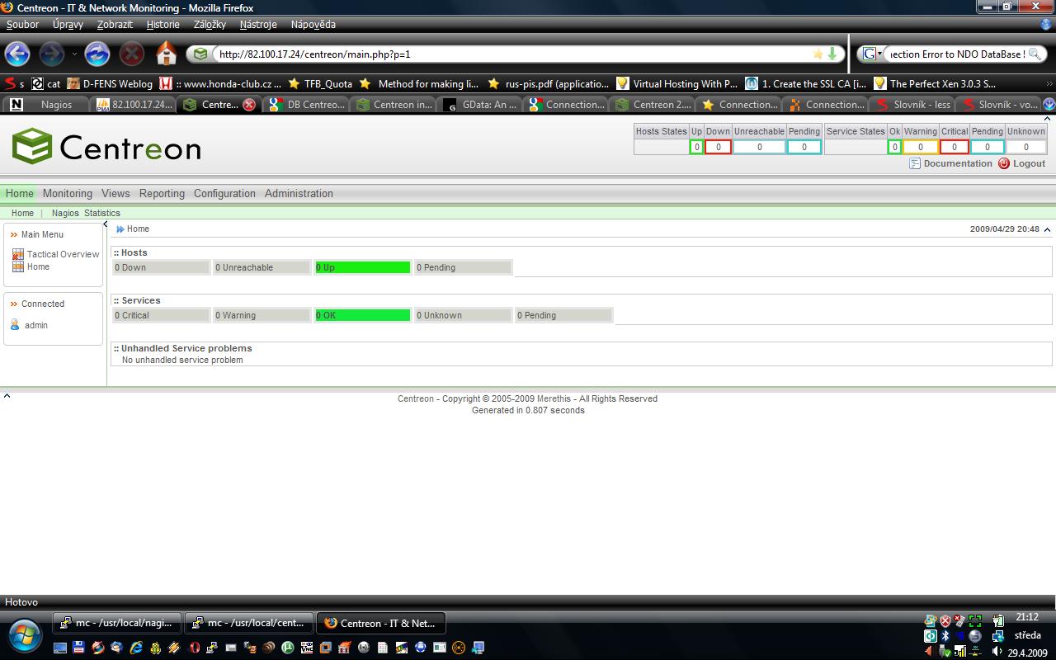Open the Administration menu in Centreon
The image size is (1056, 660).
[x=299, y=193]
